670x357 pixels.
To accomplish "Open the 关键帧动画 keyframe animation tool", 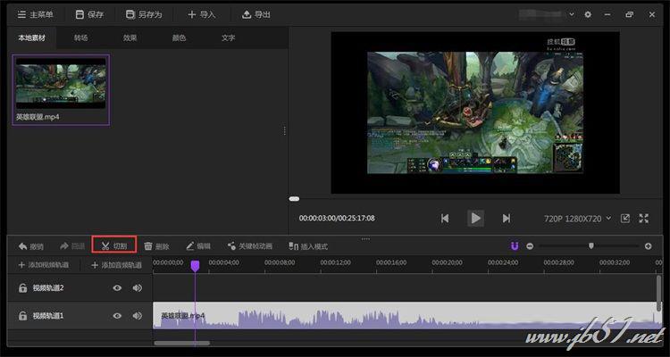I will tap(249, 245).
